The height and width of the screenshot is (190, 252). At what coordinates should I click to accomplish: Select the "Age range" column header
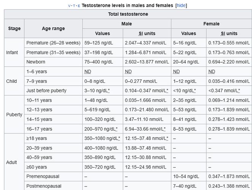tap(53, 28)
